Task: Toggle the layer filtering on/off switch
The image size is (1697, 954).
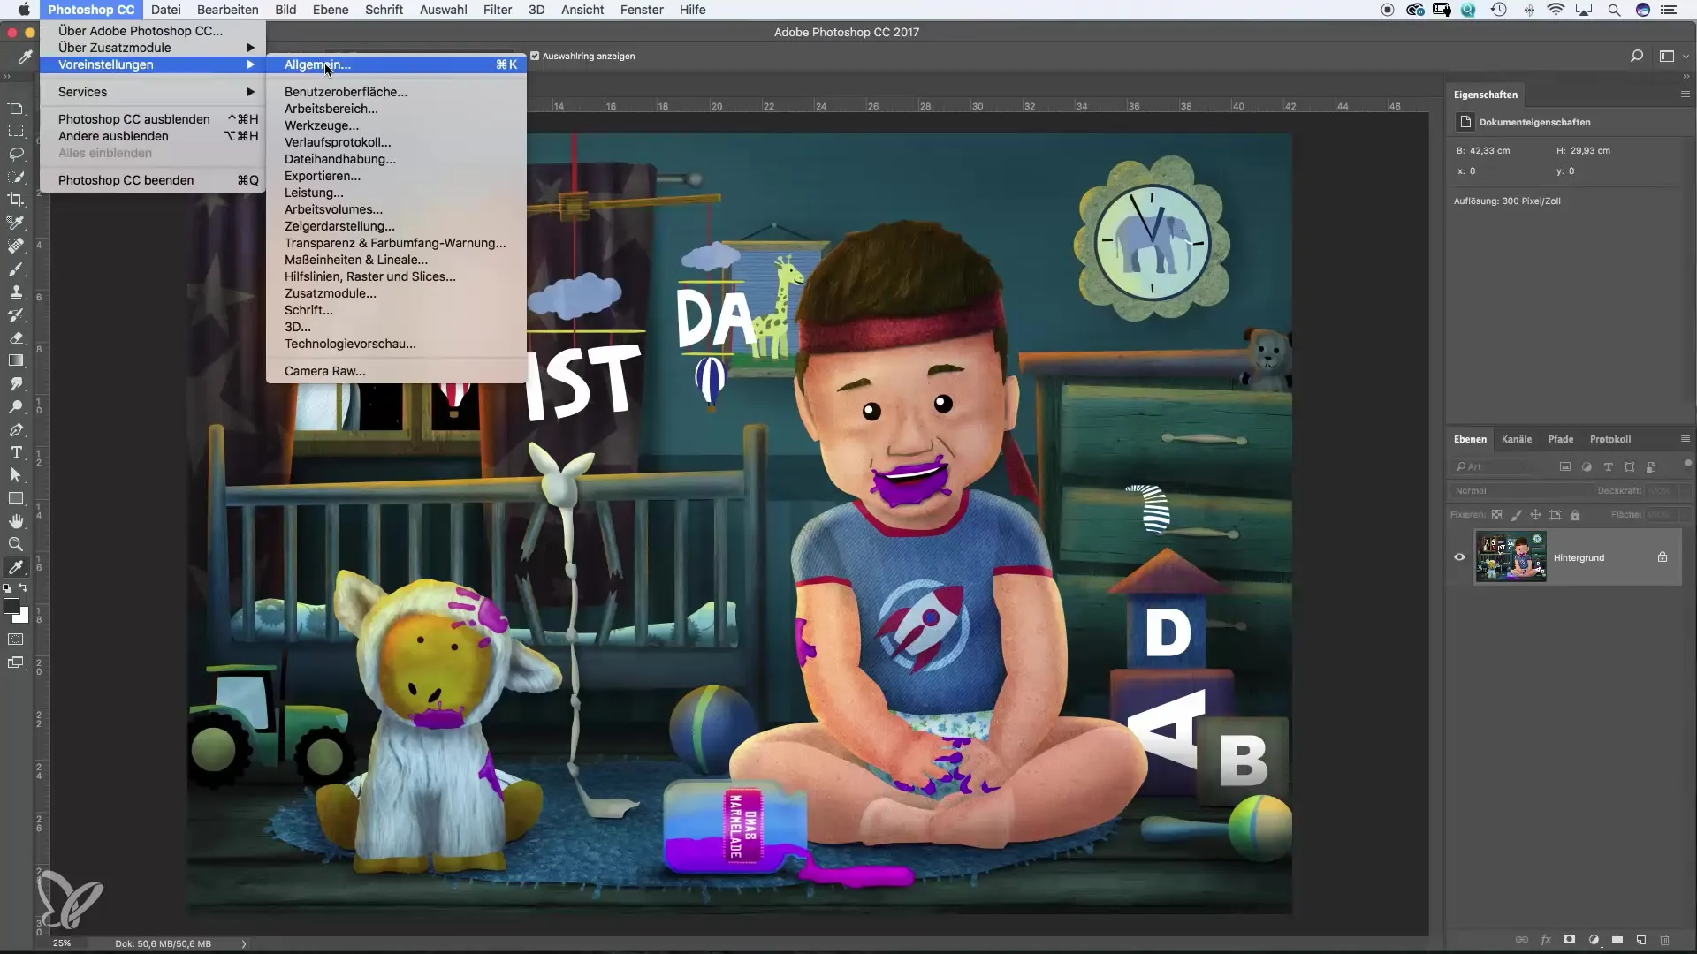Action: pyautogui.click(x=1686, y=464)
